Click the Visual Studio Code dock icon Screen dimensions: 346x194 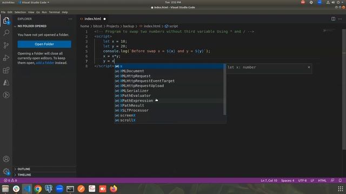pos(27,189)
